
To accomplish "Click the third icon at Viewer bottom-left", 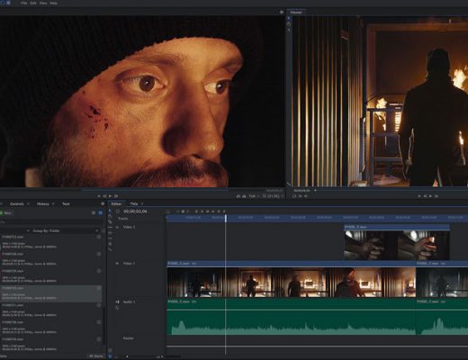I will click(306, 196).
